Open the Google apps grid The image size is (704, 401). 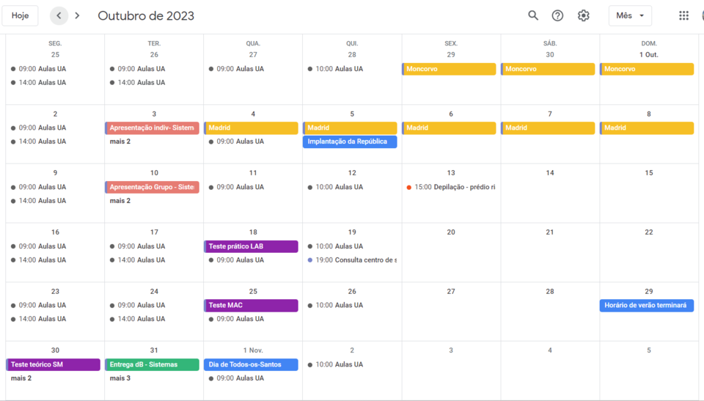(683, 15)
